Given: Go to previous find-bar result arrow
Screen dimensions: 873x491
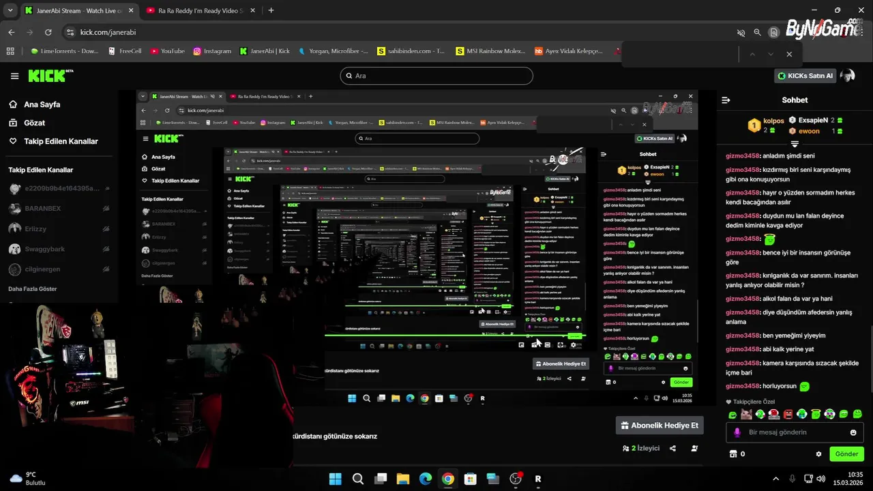Looking at the screenshot, I should click(752, 54).
